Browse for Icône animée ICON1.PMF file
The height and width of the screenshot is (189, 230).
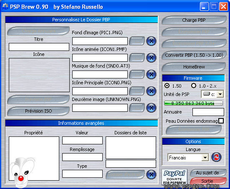137,58
